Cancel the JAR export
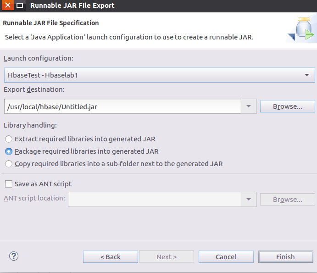 [x=226, y=257]
